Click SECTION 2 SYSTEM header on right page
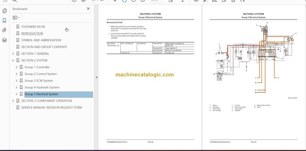306x151 pixels. point(253,14)
